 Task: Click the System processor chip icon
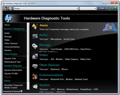(35, 86)
